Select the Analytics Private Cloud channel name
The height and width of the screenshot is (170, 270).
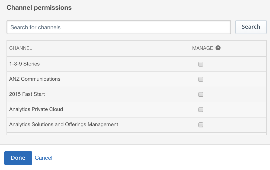[x=36, y=109]
